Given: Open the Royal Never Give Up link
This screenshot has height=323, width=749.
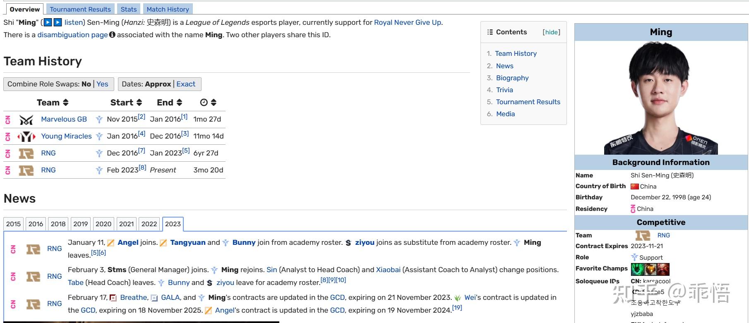Looking at the screenshot, I should 407,22.
